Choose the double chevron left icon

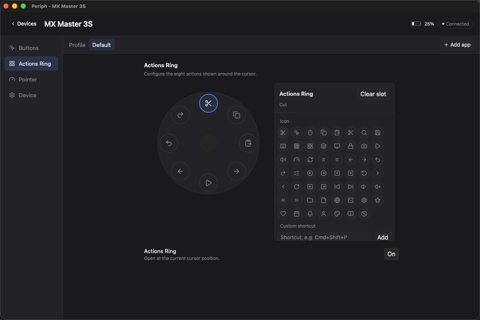click(283, 200)
